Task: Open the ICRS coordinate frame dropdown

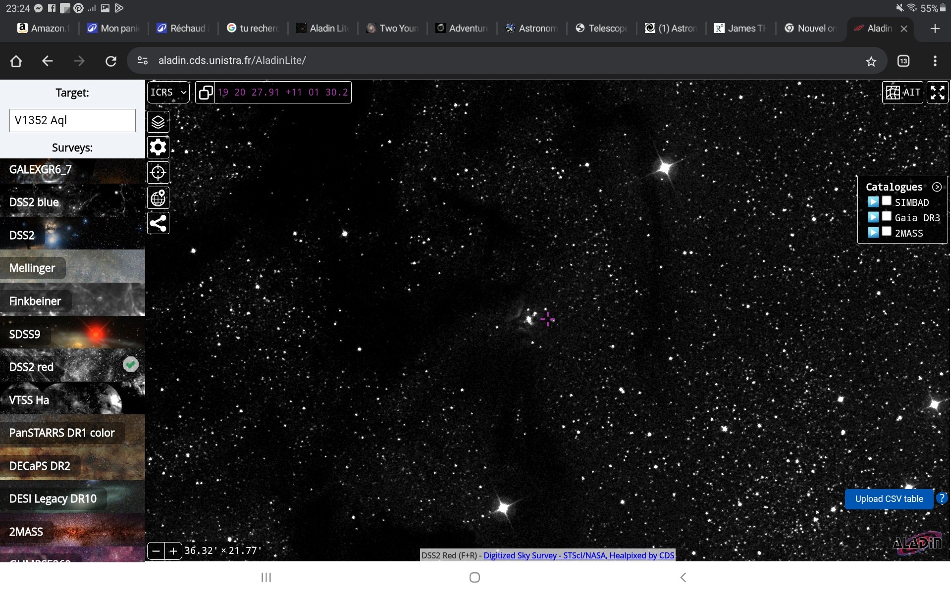Action: pyautogui.click(x=168, y=92)
